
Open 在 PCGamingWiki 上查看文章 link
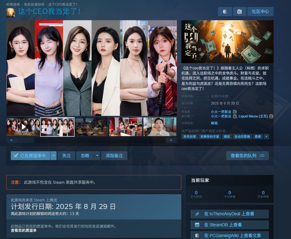(x=230, y=235)
